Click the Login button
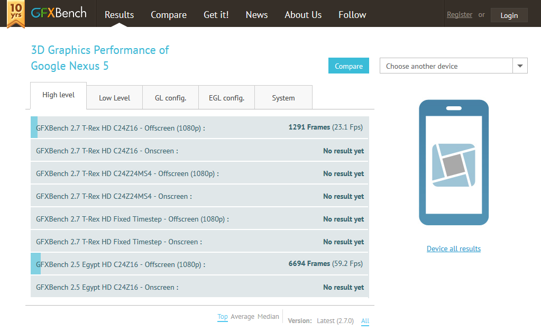541x331 pixels. 509,15
